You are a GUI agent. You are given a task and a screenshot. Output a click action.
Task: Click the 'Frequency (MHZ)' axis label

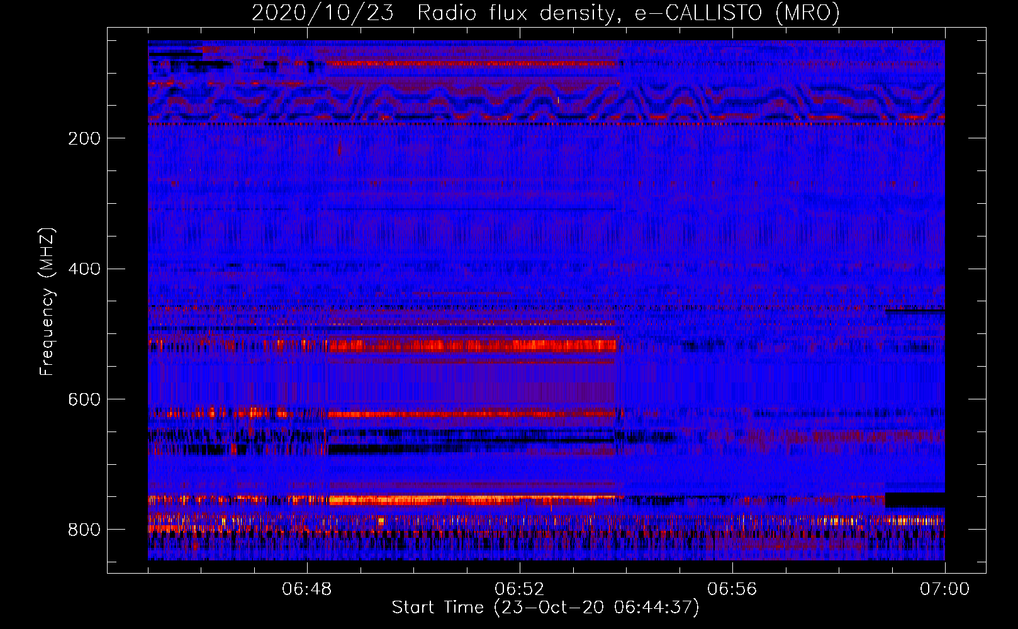[47, 301]
